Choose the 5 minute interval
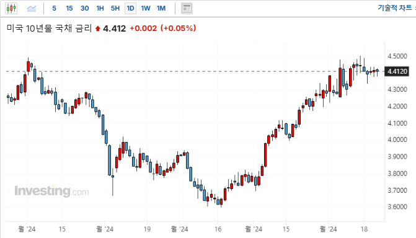The height and width of the screenshot is (238, 416). (54, 9)
